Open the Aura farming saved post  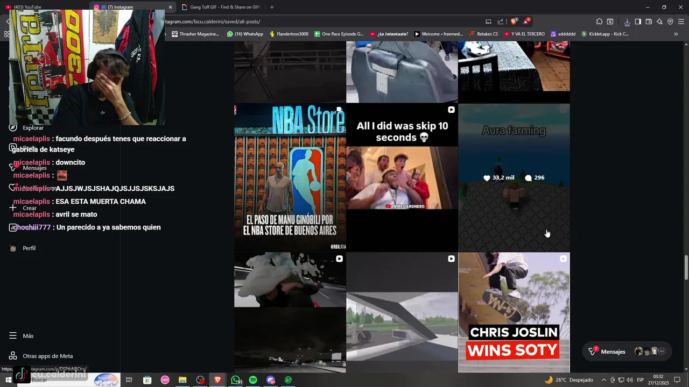point(514,177)
